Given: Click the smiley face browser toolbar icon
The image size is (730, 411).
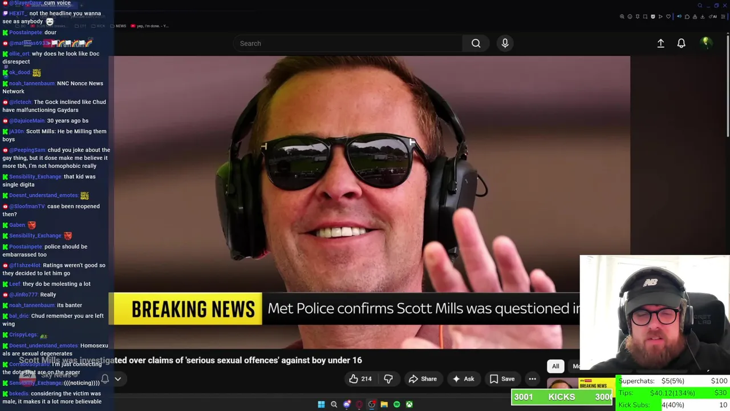Looking at the screenshot, I should coord(630,17).
